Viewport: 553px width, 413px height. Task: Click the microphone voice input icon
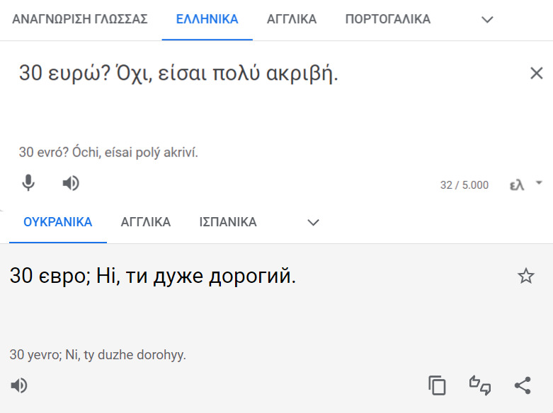pyautogui.click(x=28, y=184)
